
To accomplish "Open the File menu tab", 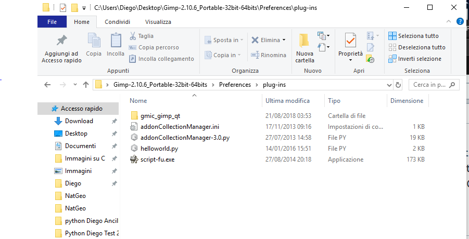I will coord(52,22).
